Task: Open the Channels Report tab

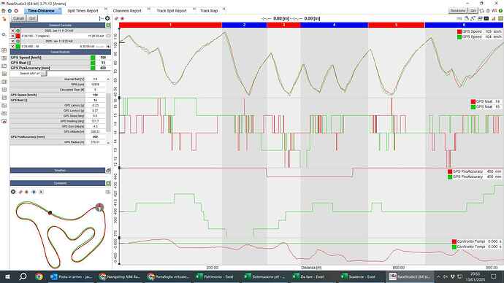Action: (x=127, y=11)
